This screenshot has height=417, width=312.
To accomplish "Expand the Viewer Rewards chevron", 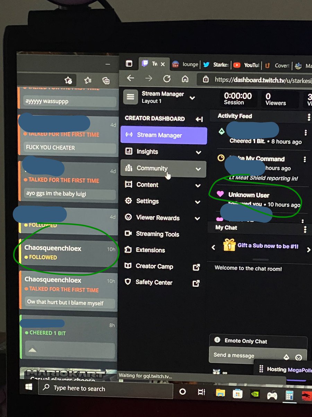I will [198, 219].
